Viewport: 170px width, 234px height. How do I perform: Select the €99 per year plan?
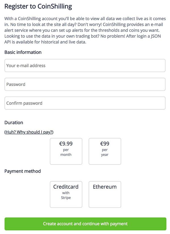click(105, 151)
